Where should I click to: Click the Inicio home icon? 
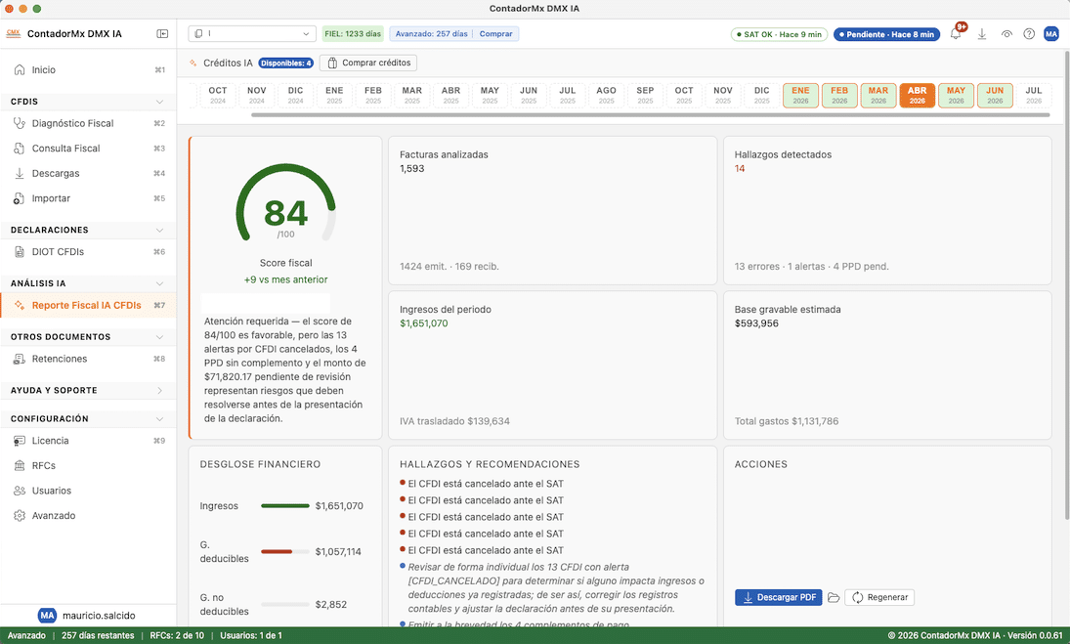pyautogui.click(x=20, y=69)
